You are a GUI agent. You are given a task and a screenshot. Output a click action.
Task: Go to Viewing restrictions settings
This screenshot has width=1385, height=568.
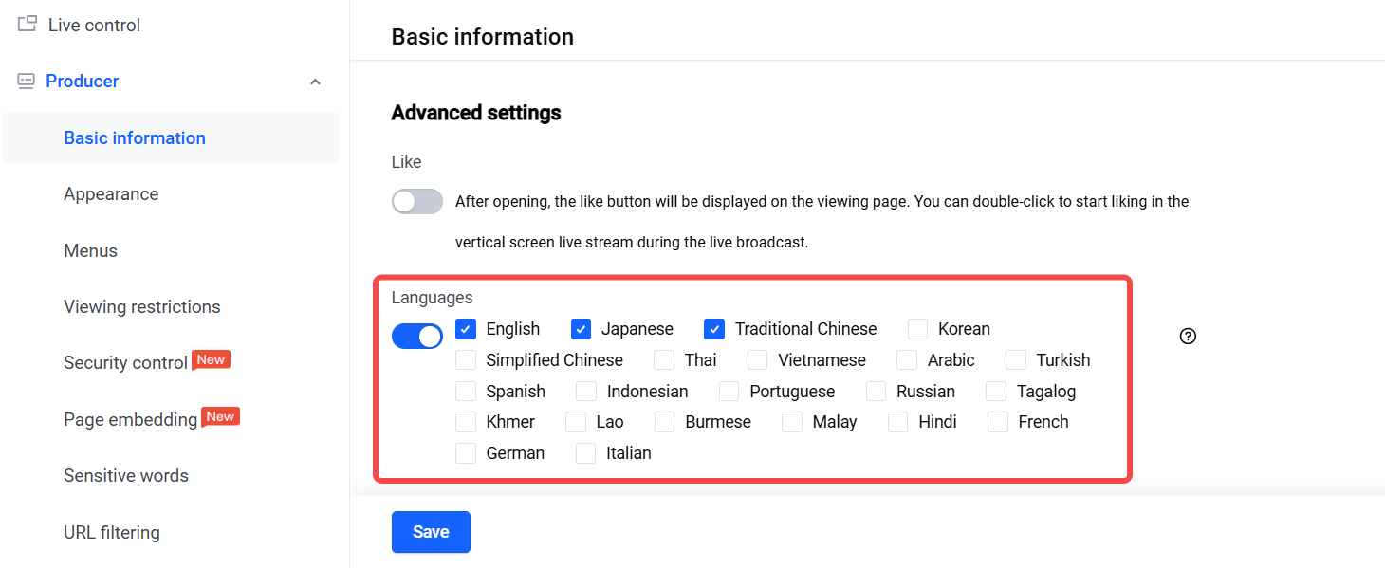[x=141, y=307]
